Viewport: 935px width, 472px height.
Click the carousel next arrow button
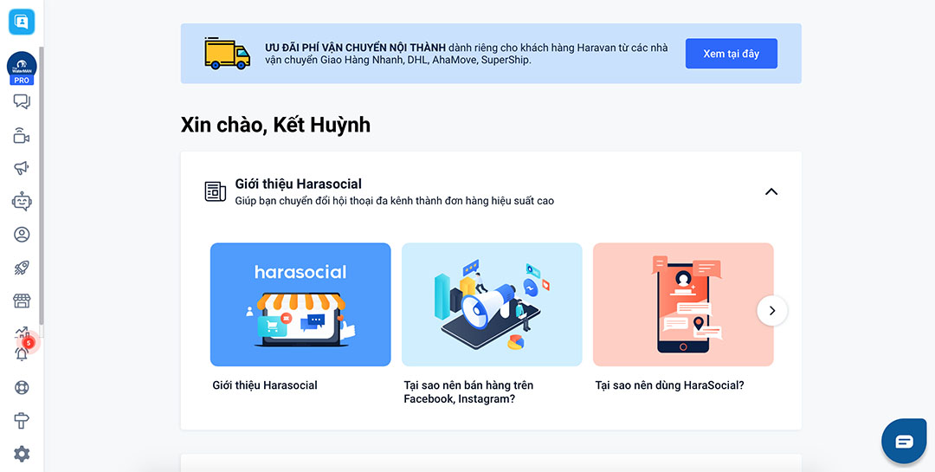pyautogui.click(x=771, y=310)
